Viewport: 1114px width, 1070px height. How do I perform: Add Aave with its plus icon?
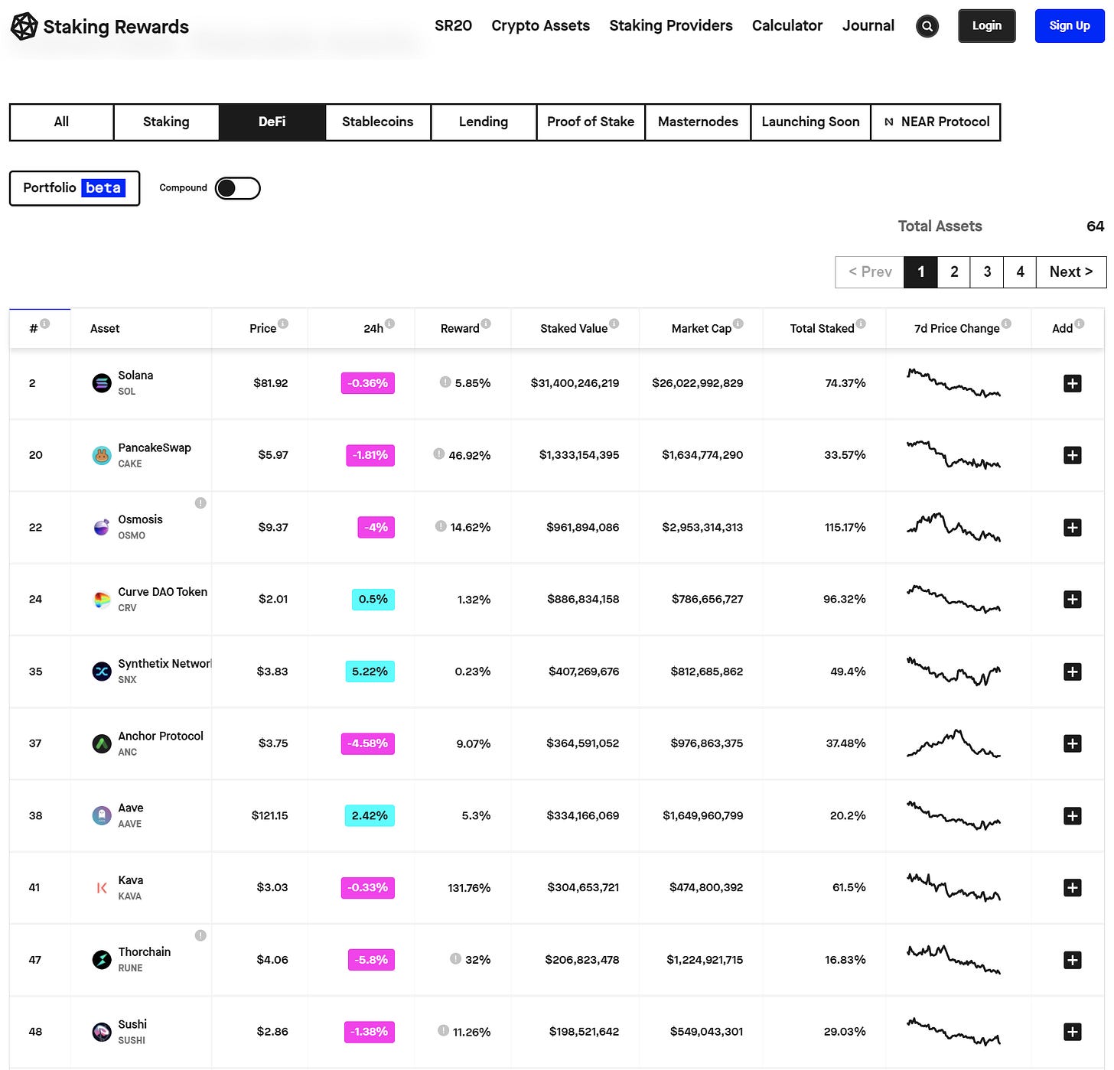tap(1072, 816)
